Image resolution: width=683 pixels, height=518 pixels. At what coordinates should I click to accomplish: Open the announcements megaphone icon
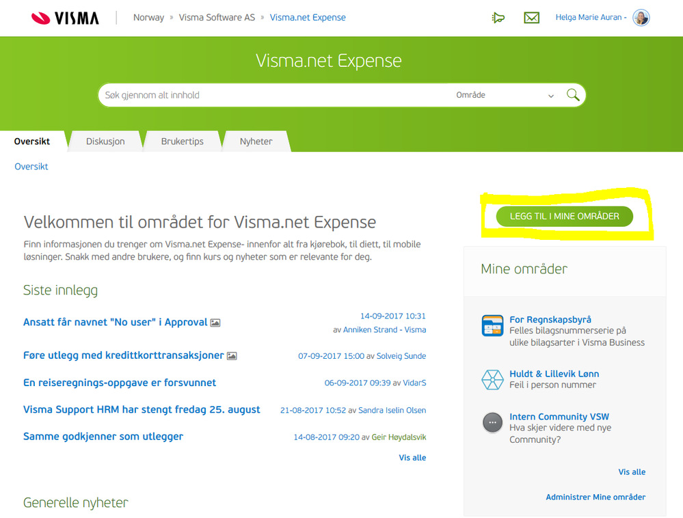click(x=498, y=18)
